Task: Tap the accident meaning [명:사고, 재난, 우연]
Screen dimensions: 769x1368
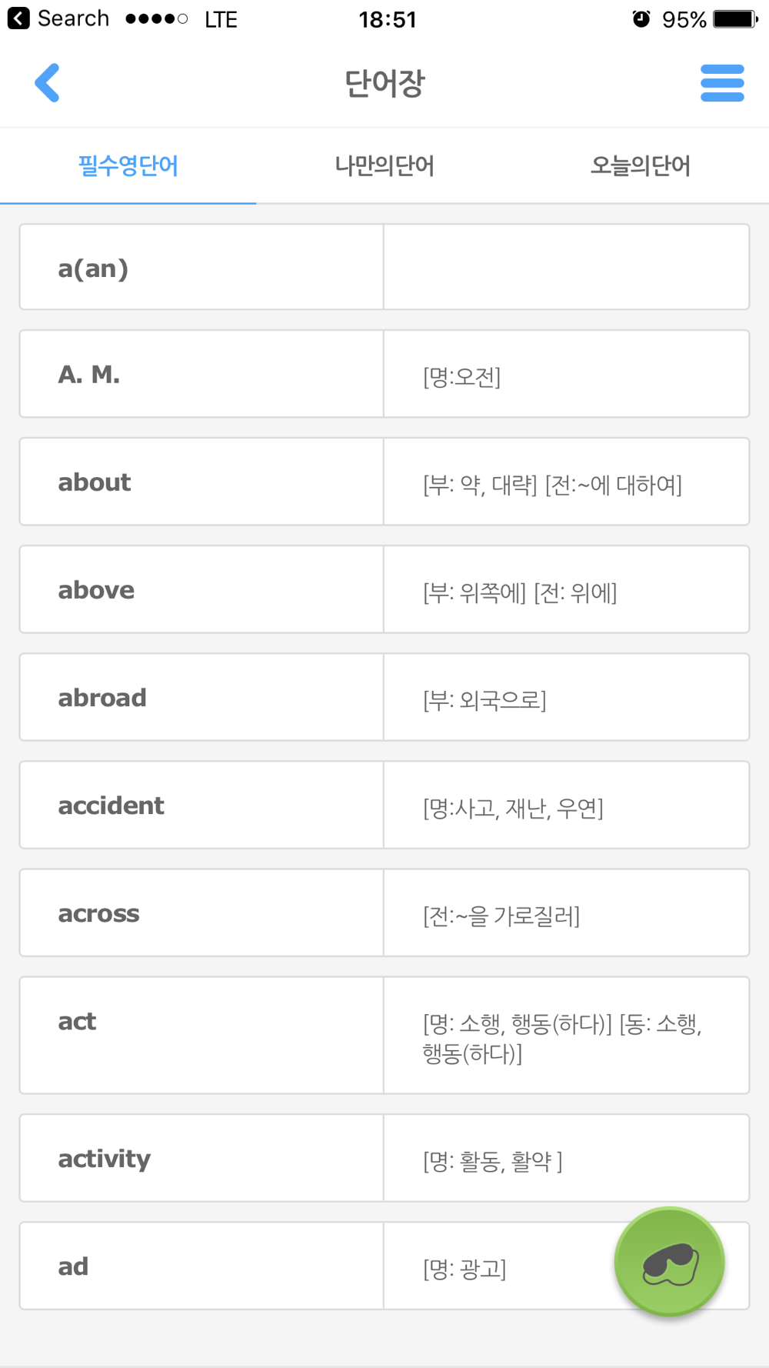Action: tap(513, 808)
